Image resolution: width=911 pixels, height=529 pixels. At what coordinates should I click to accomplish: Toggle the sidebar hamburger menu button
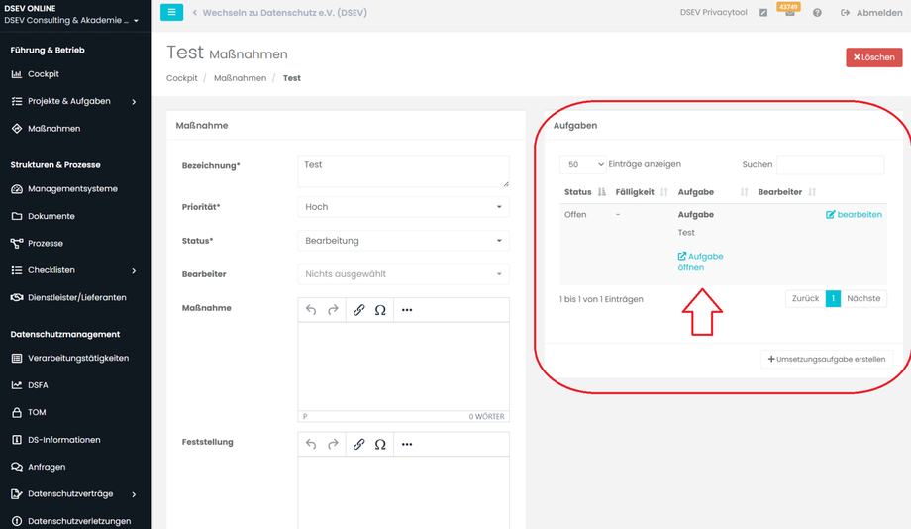pos(171,13)
